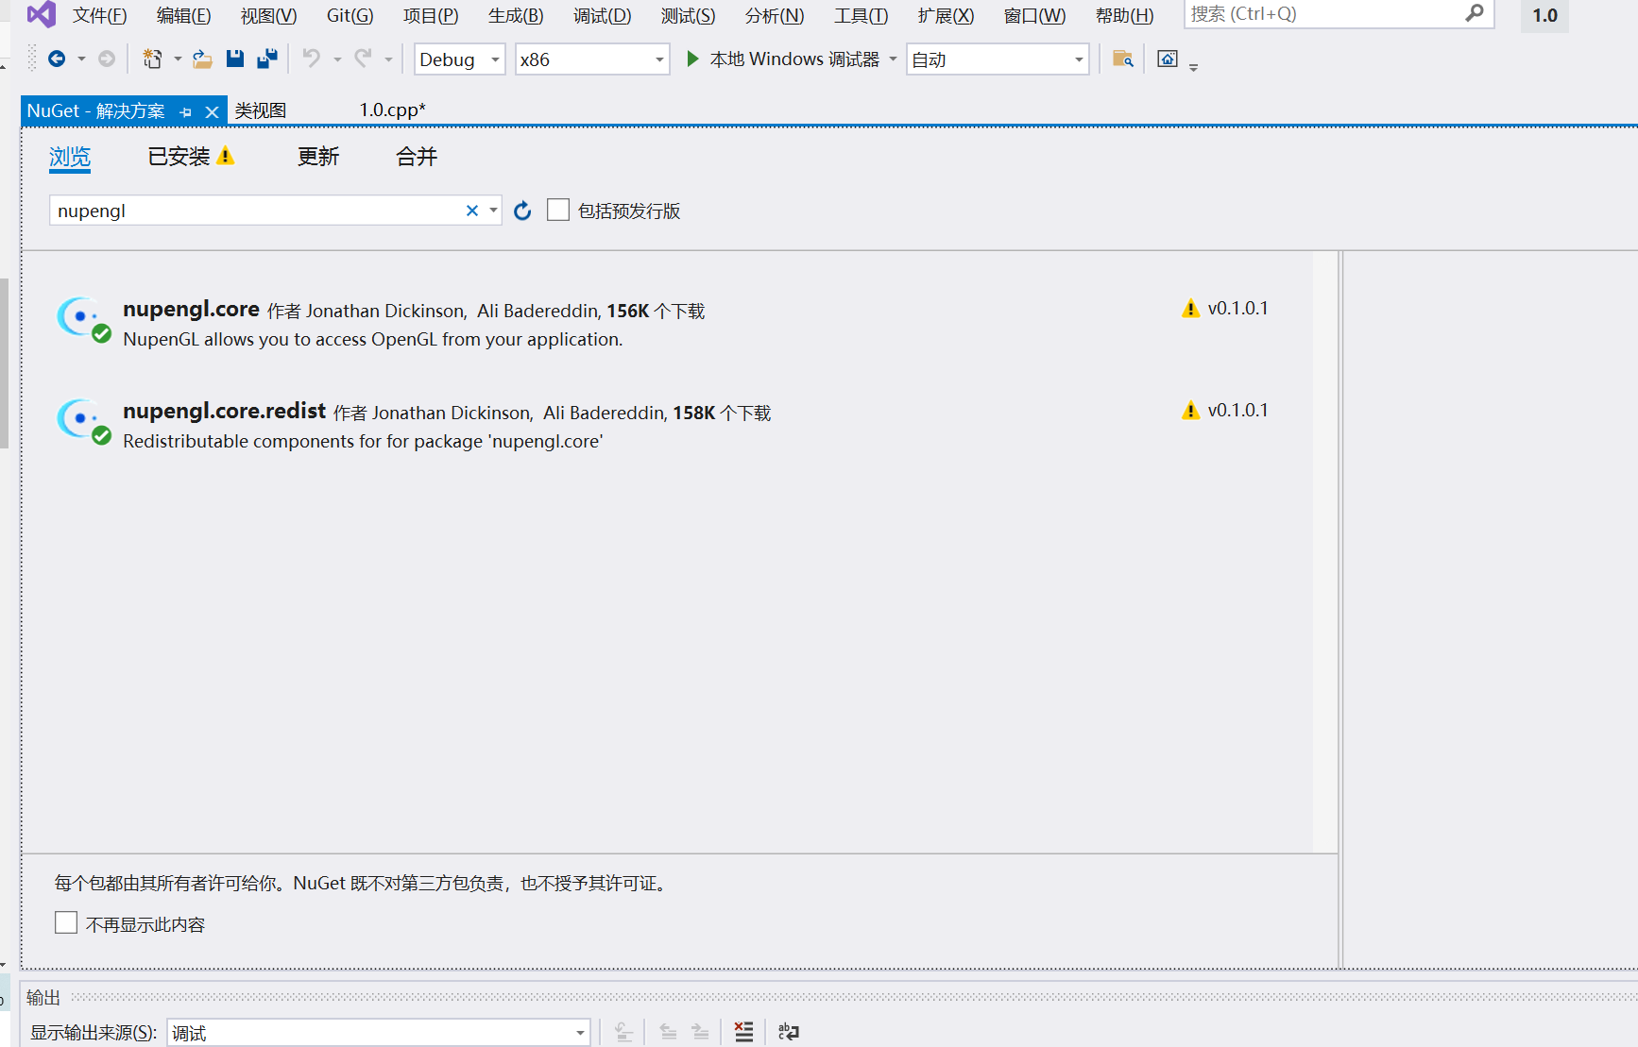Screen dimensions: 1638x1047
Task: Check the do not show this again box
Action: pos(66,922)
